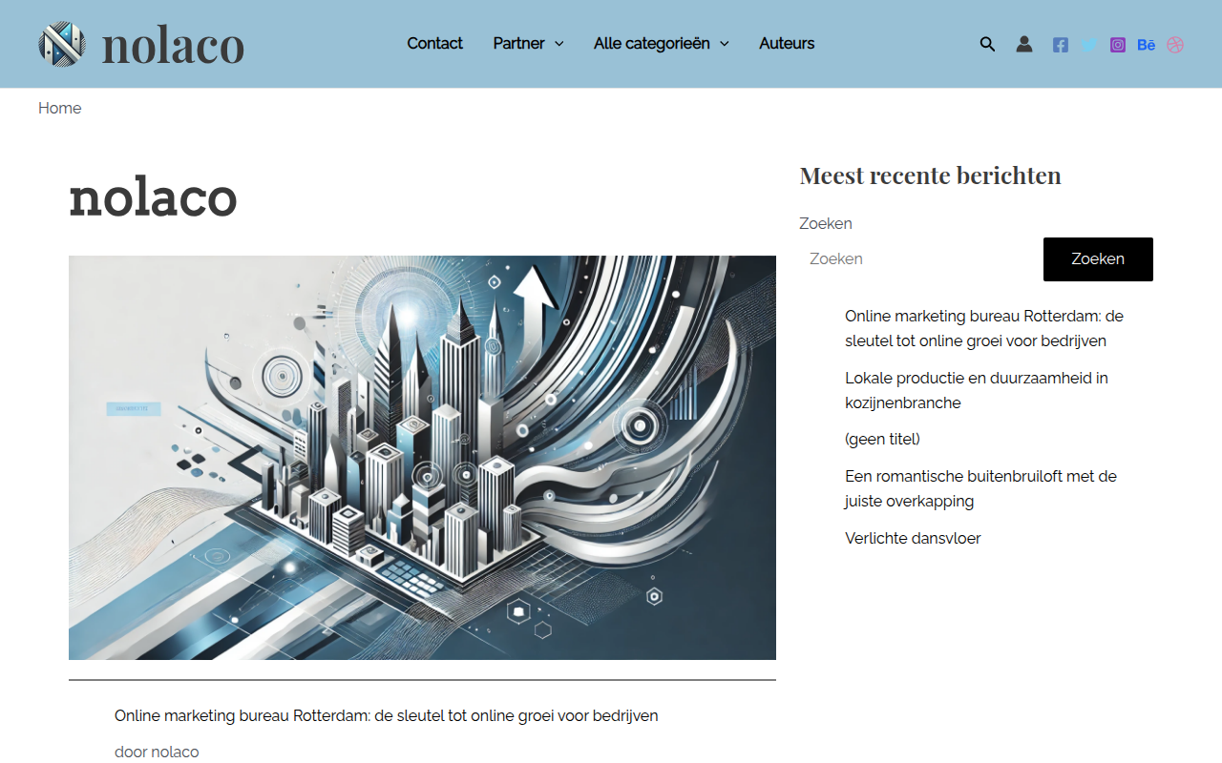Open sidebar link Online marketing bureau Rotterdam

(984, 328)
